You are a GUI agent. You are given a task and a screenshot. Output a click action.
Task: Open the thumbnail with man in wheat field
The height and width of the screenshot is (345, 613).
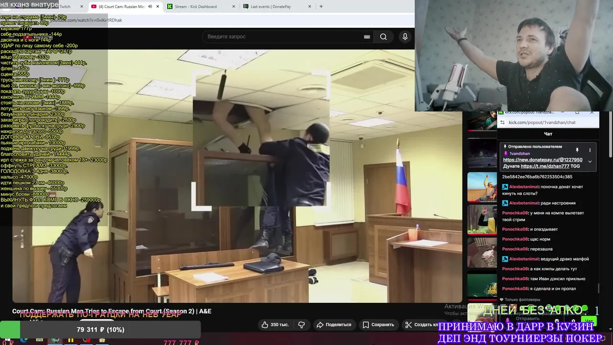pyautogui.click(x=482, y=187)
